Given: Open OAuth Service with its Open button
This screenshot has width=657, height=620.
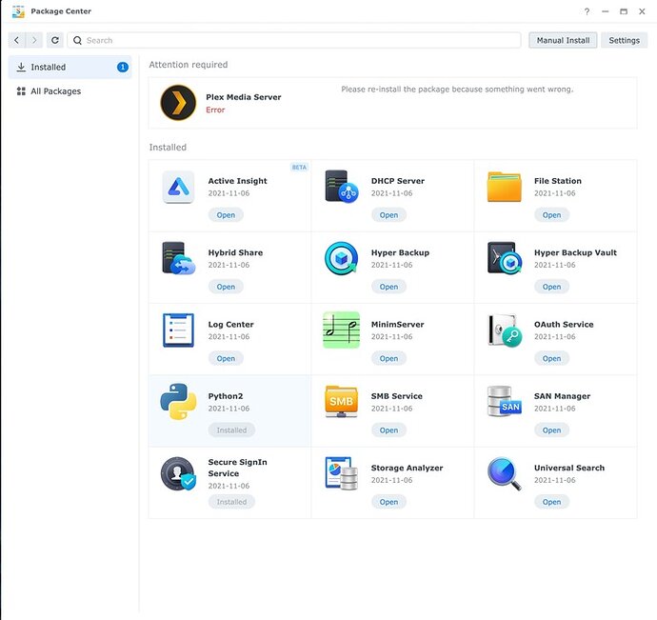Looking at the screenshot, I should (x=551, y=358).
